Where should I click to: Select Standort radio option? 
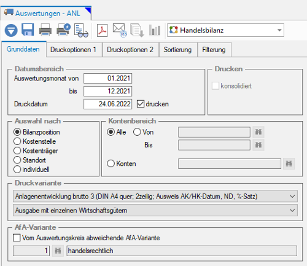point(17,160)
